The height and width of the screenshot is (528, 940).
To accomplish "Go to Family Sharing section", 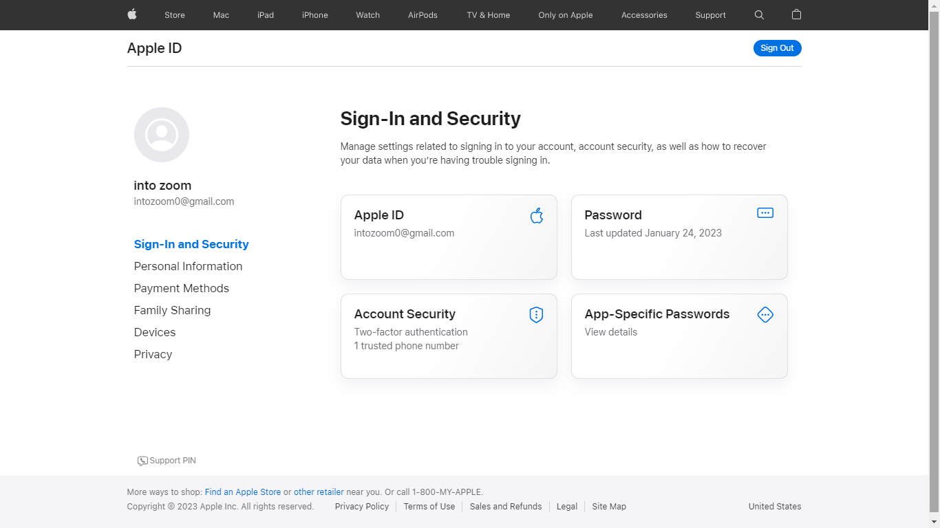I will (172, 310).
